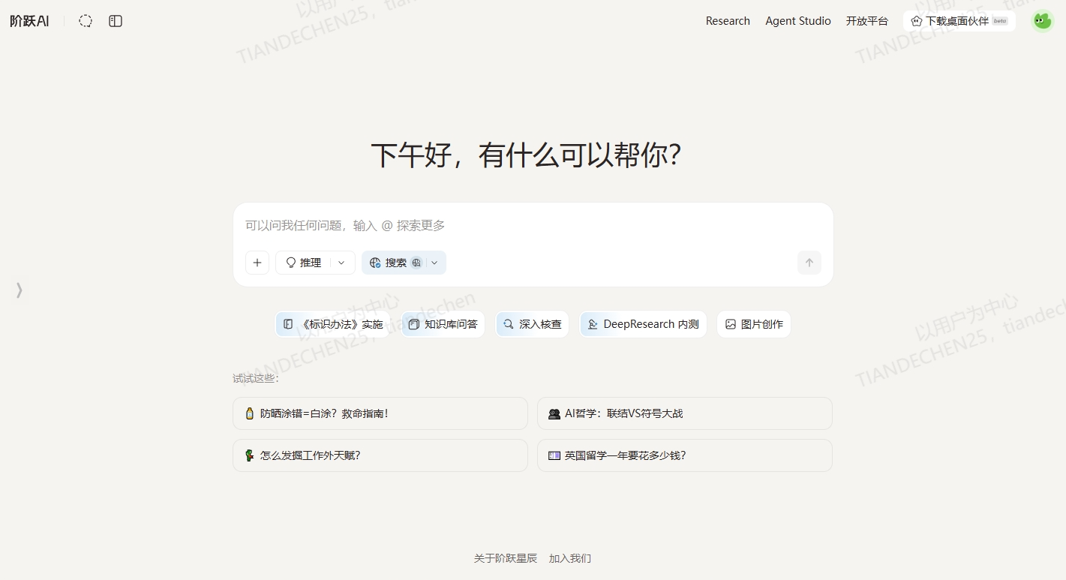The height and width of the screenshot is (580, 1066).
Task: Click the plus attachment button
Action: (x=257, y=263)
